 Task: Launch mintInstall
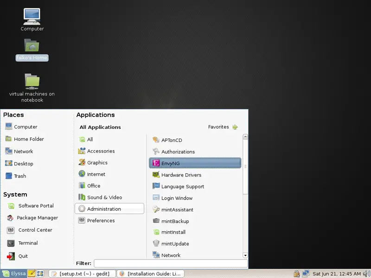tap(195, 232)
